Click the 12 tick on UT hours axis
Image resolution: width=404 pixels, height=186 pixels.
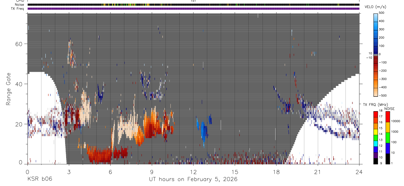coord(193,172)
